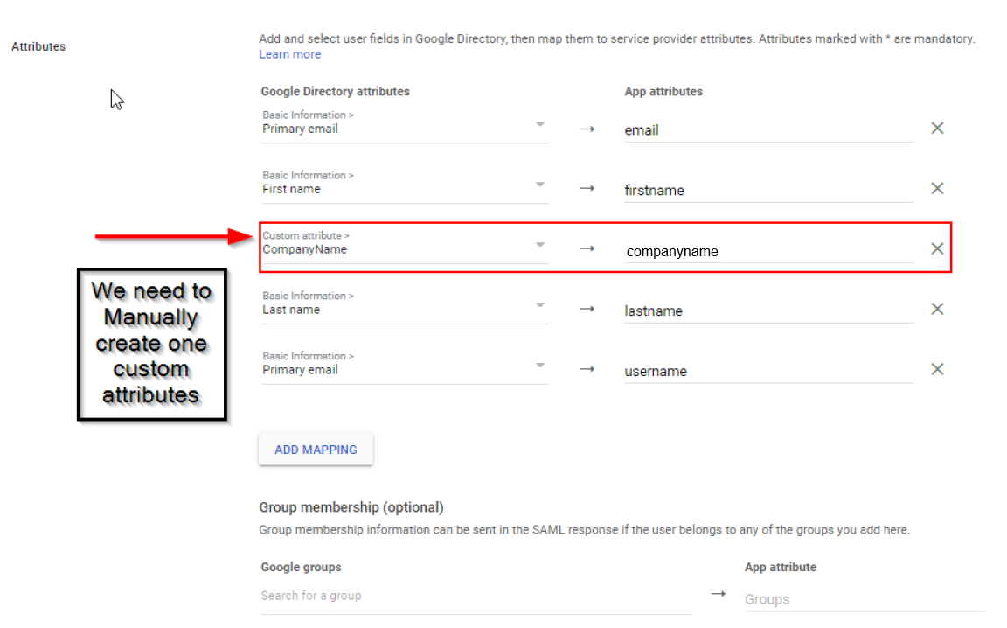Expand the First name attribute dropdown
The width and height of the screenshot is (1007, 628).
pyautogui.click(x=539, y=185)
